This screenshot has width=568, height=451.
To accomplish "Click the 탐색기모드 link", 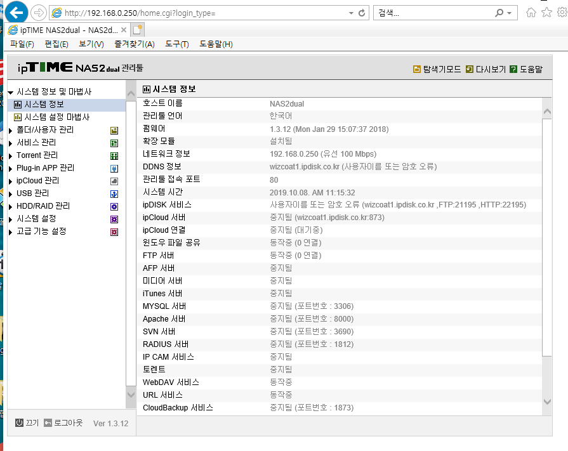I will (x=437, y=69).
